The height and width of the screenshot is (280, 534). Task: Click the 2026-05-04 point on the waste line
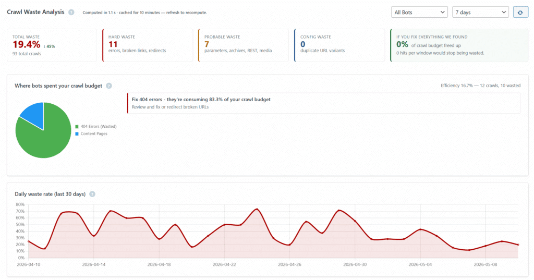tap(420, 229)
